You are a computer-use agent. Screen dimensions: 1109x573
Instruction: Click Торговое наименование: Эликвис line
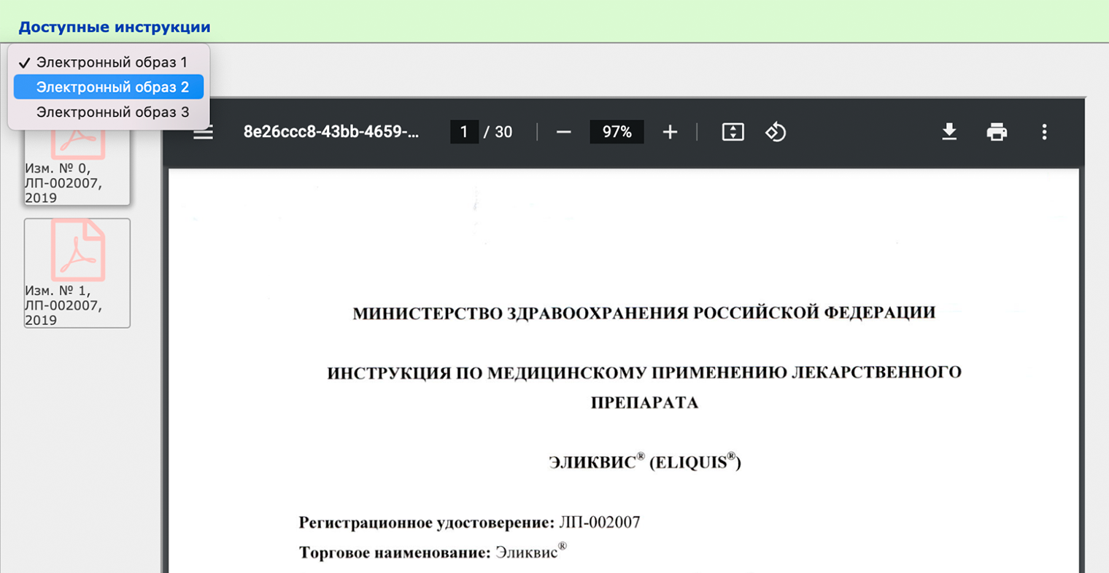(433, 552)
